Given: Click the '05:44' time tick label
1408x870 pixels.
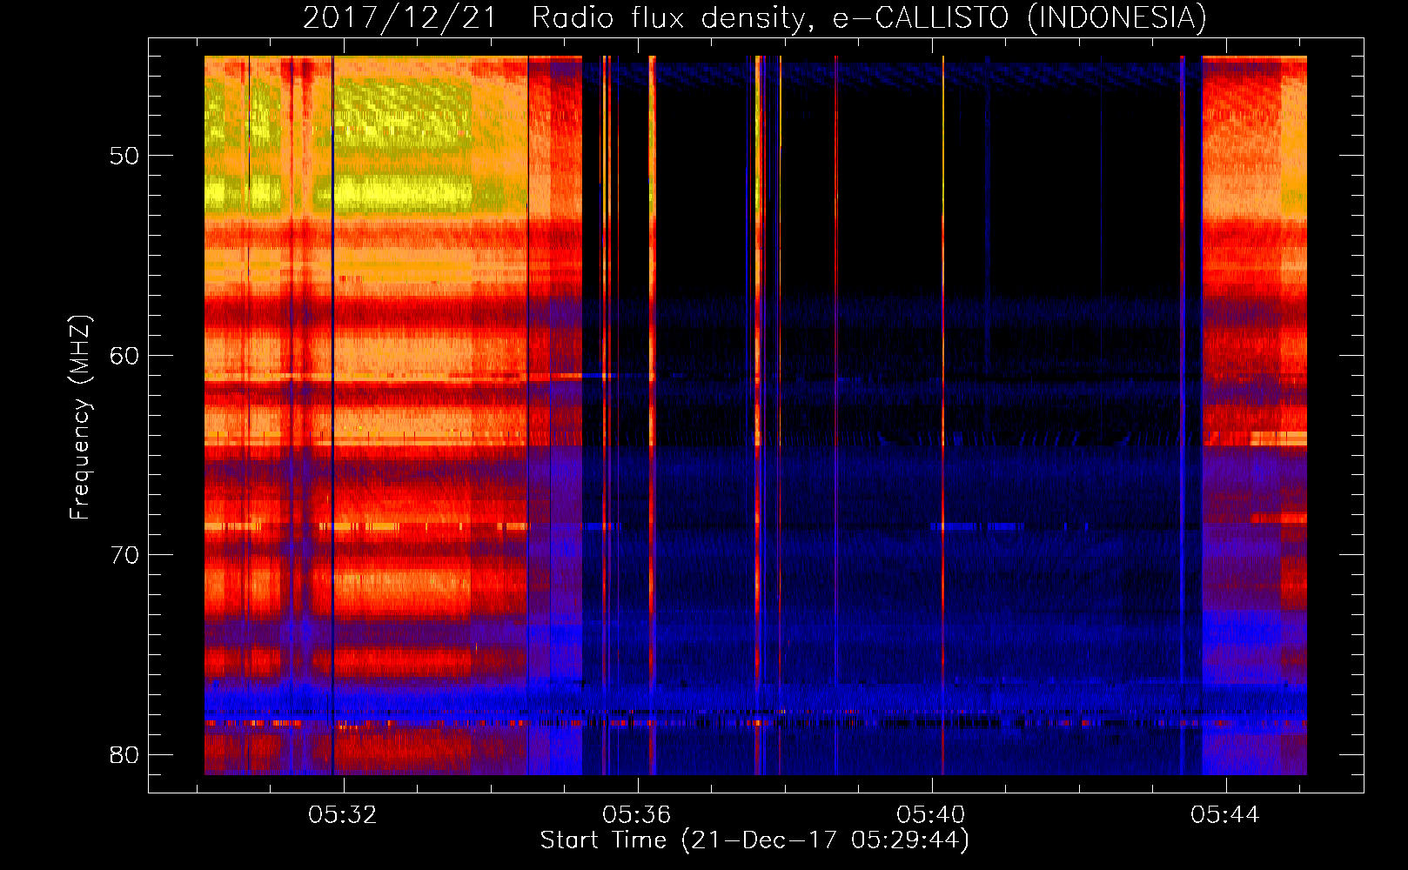Looking at the screenshot, I should [1225, 814].
